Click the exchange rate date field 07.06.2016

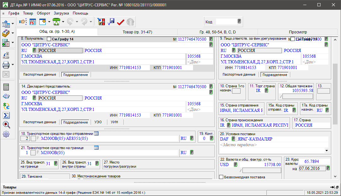312,168
